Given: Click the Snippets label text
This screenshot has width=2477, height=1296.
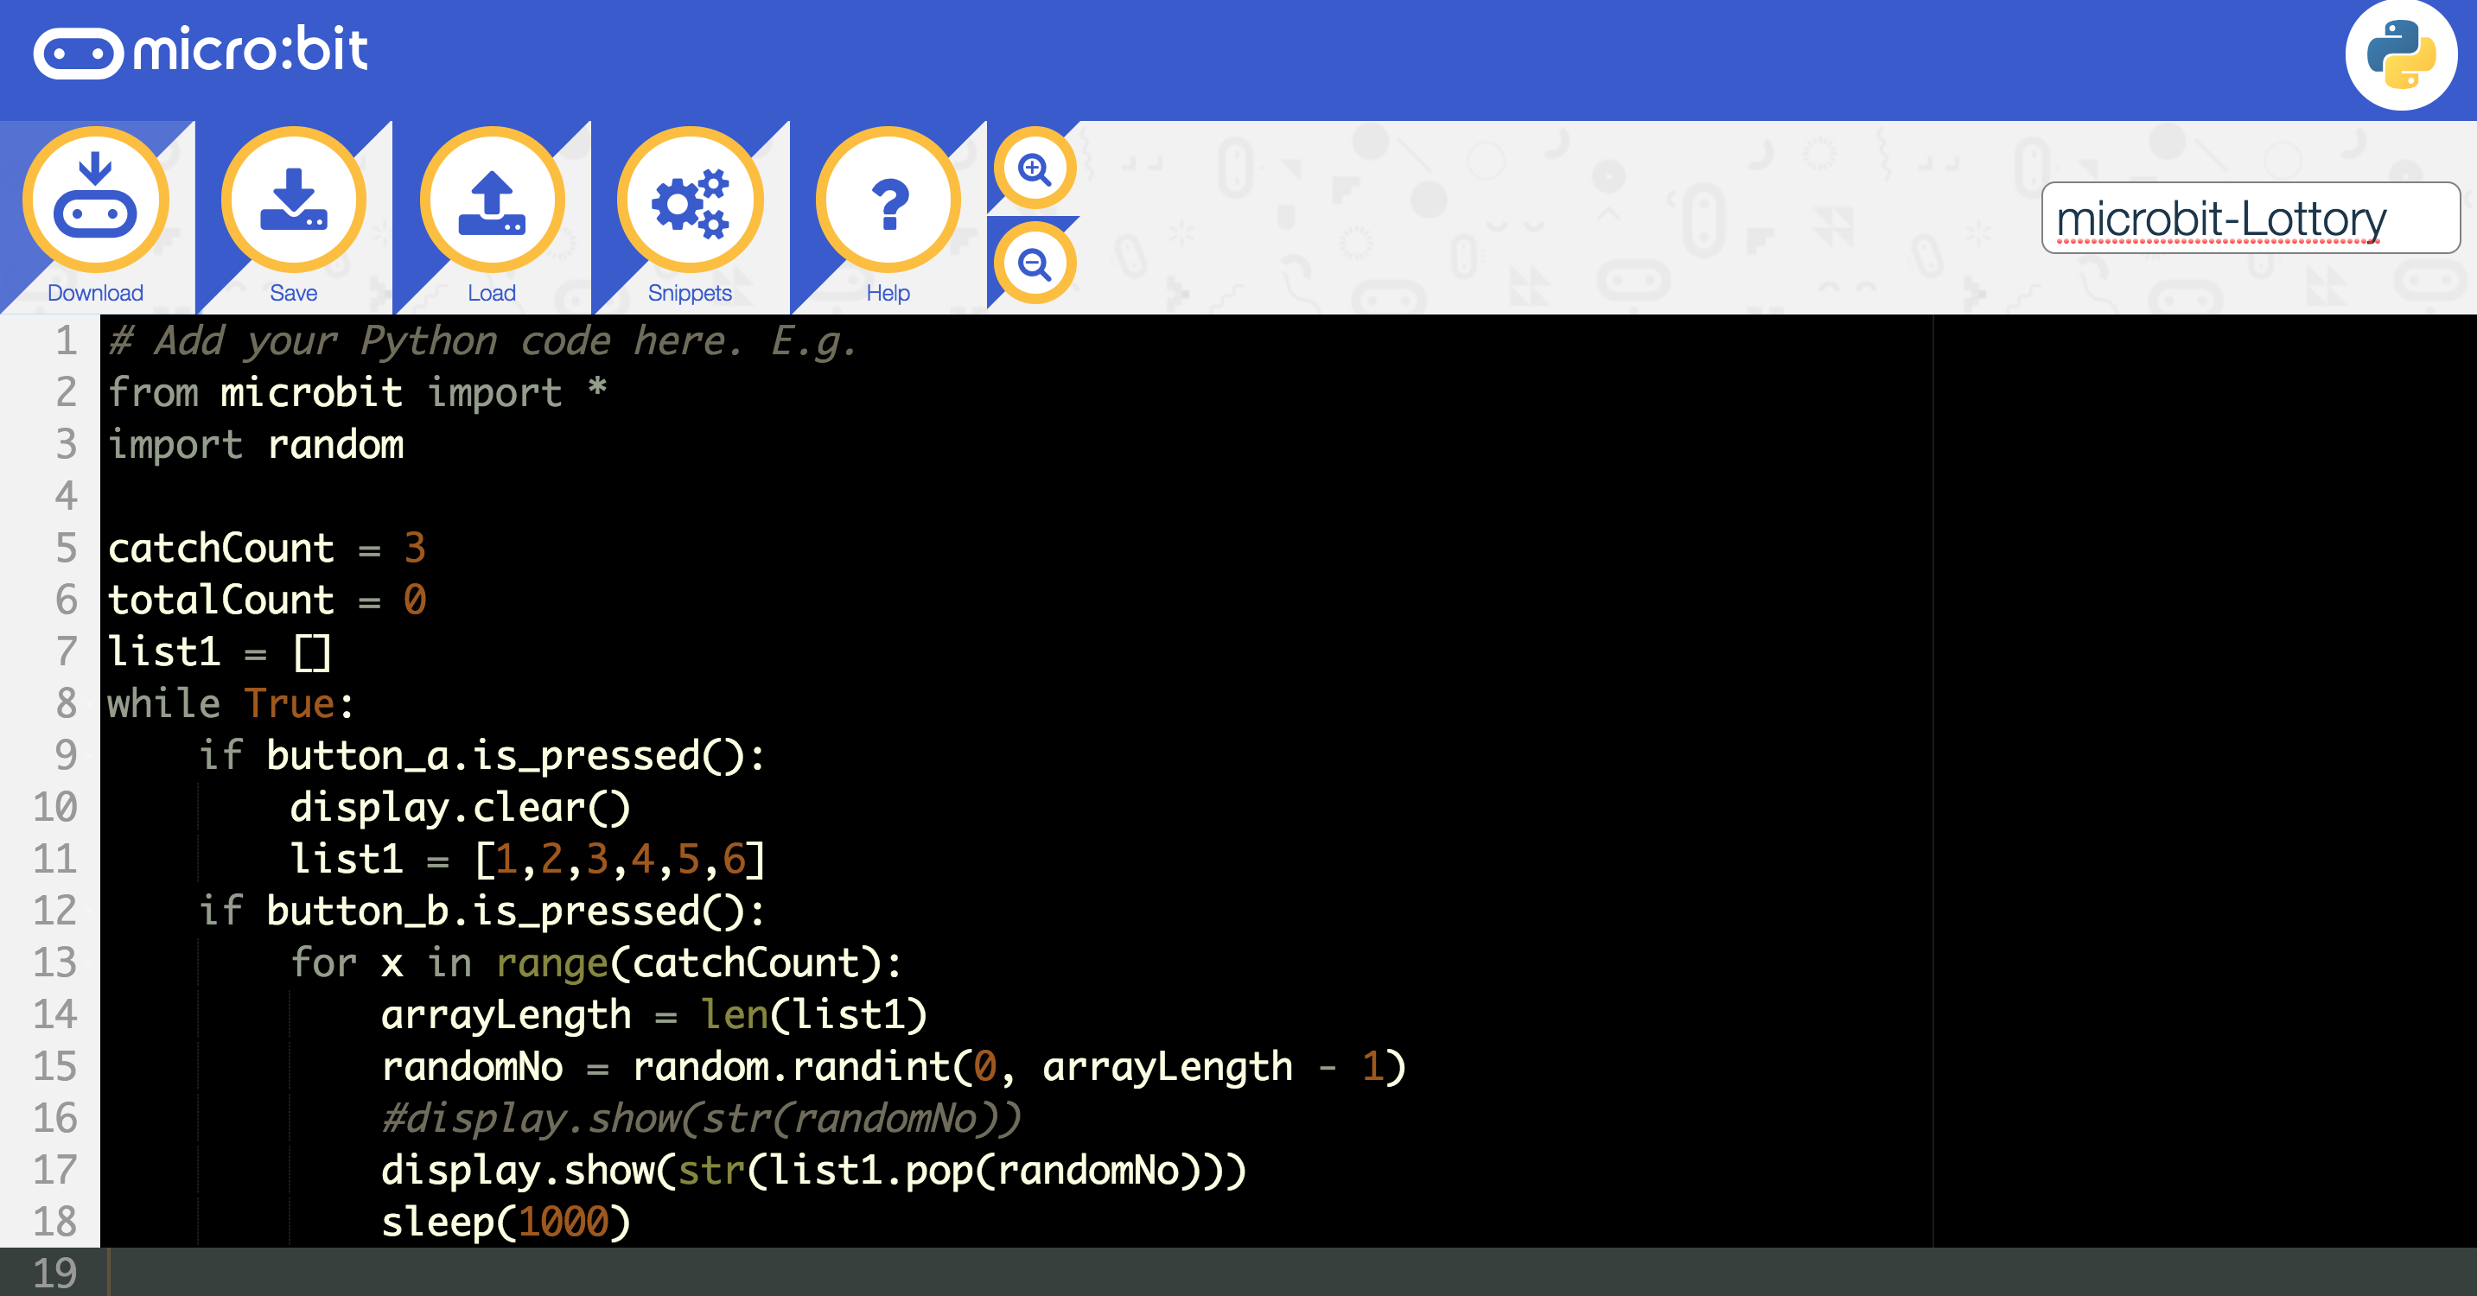Looking at the screenshot, I should pos(690,292).
